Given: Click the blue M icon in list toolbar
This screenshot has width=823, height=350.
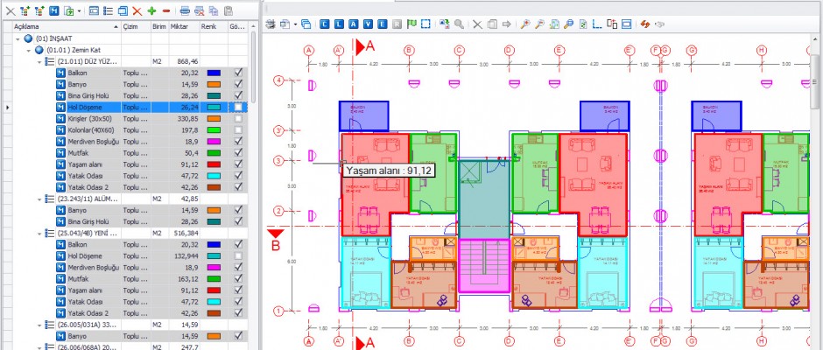Looking at the screenshot, I should (53, 10).
